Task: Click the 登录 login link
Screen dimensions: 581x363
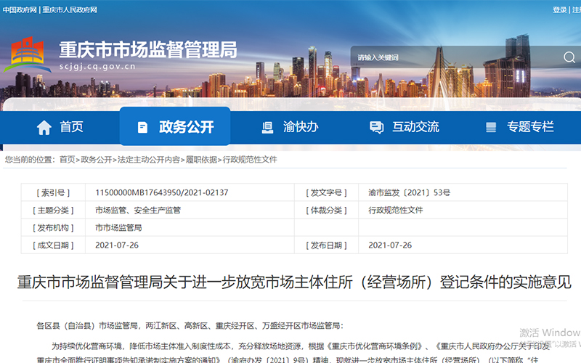Action: [x=559, y=9]
